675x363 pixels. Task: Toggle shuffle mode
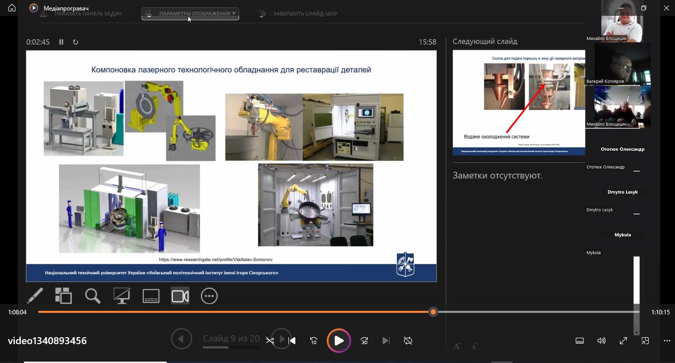tap(270, 341)
